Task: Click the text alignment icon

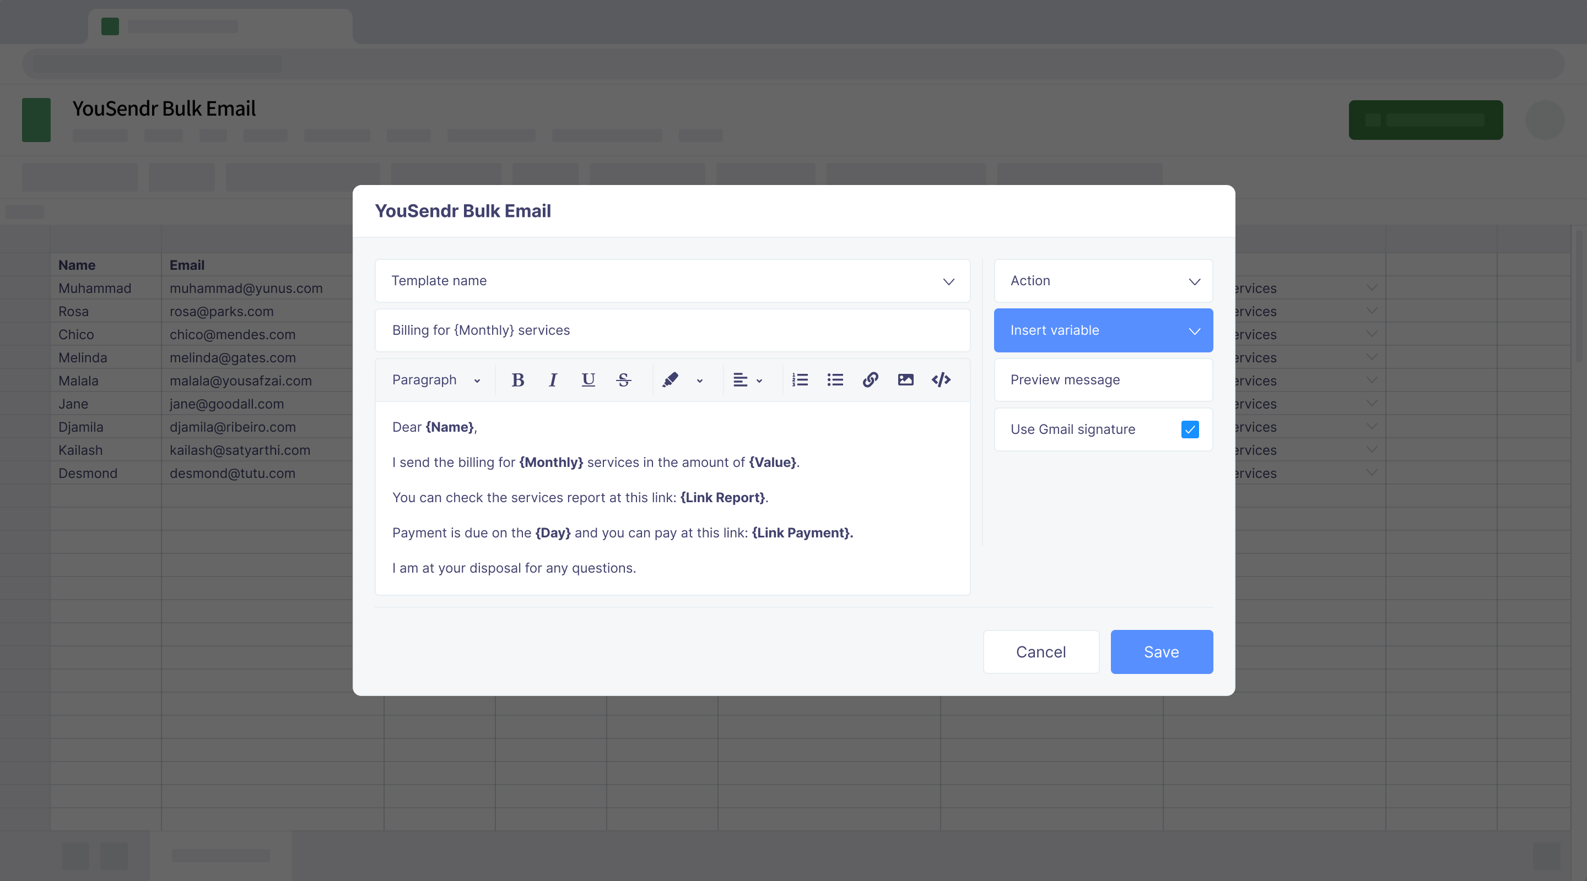Action: (x=740, y=380)
